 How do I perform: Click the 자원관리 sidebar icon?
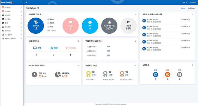pos(3,27)
